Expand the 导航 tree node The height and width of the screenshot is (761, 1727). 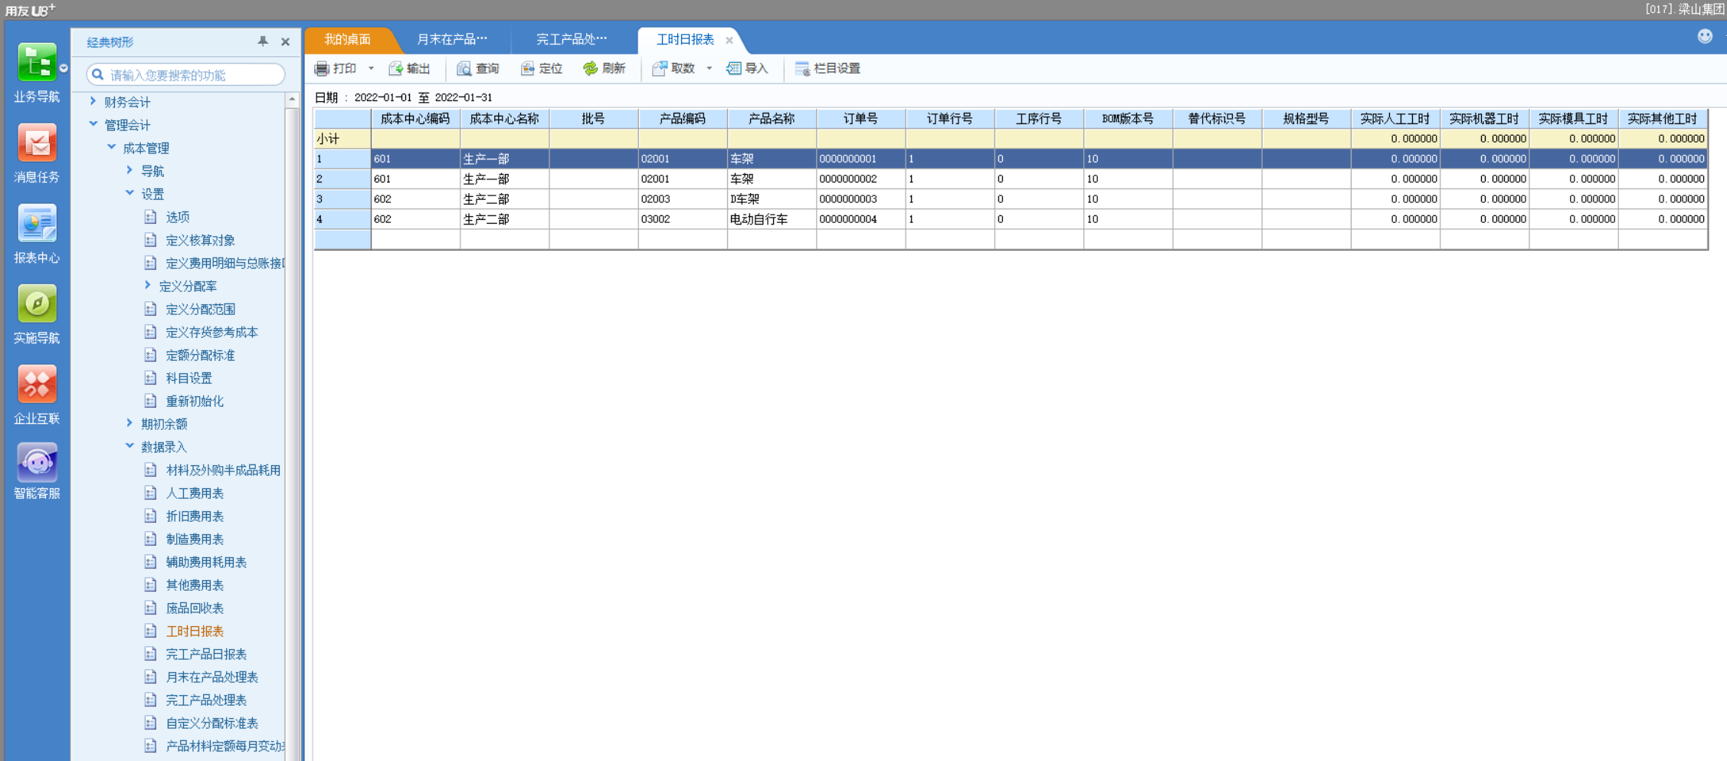129,170
